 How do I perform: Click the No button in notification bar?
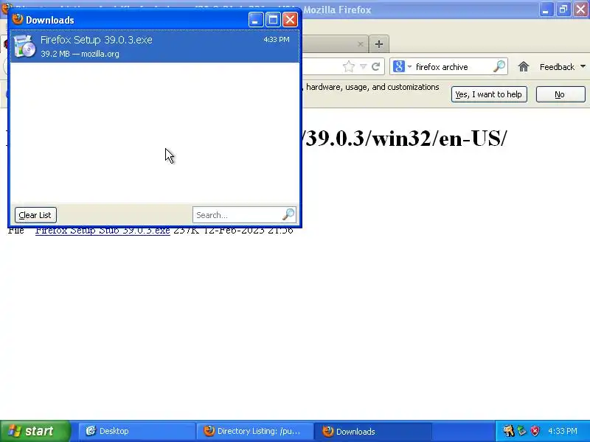click(560, 94)
